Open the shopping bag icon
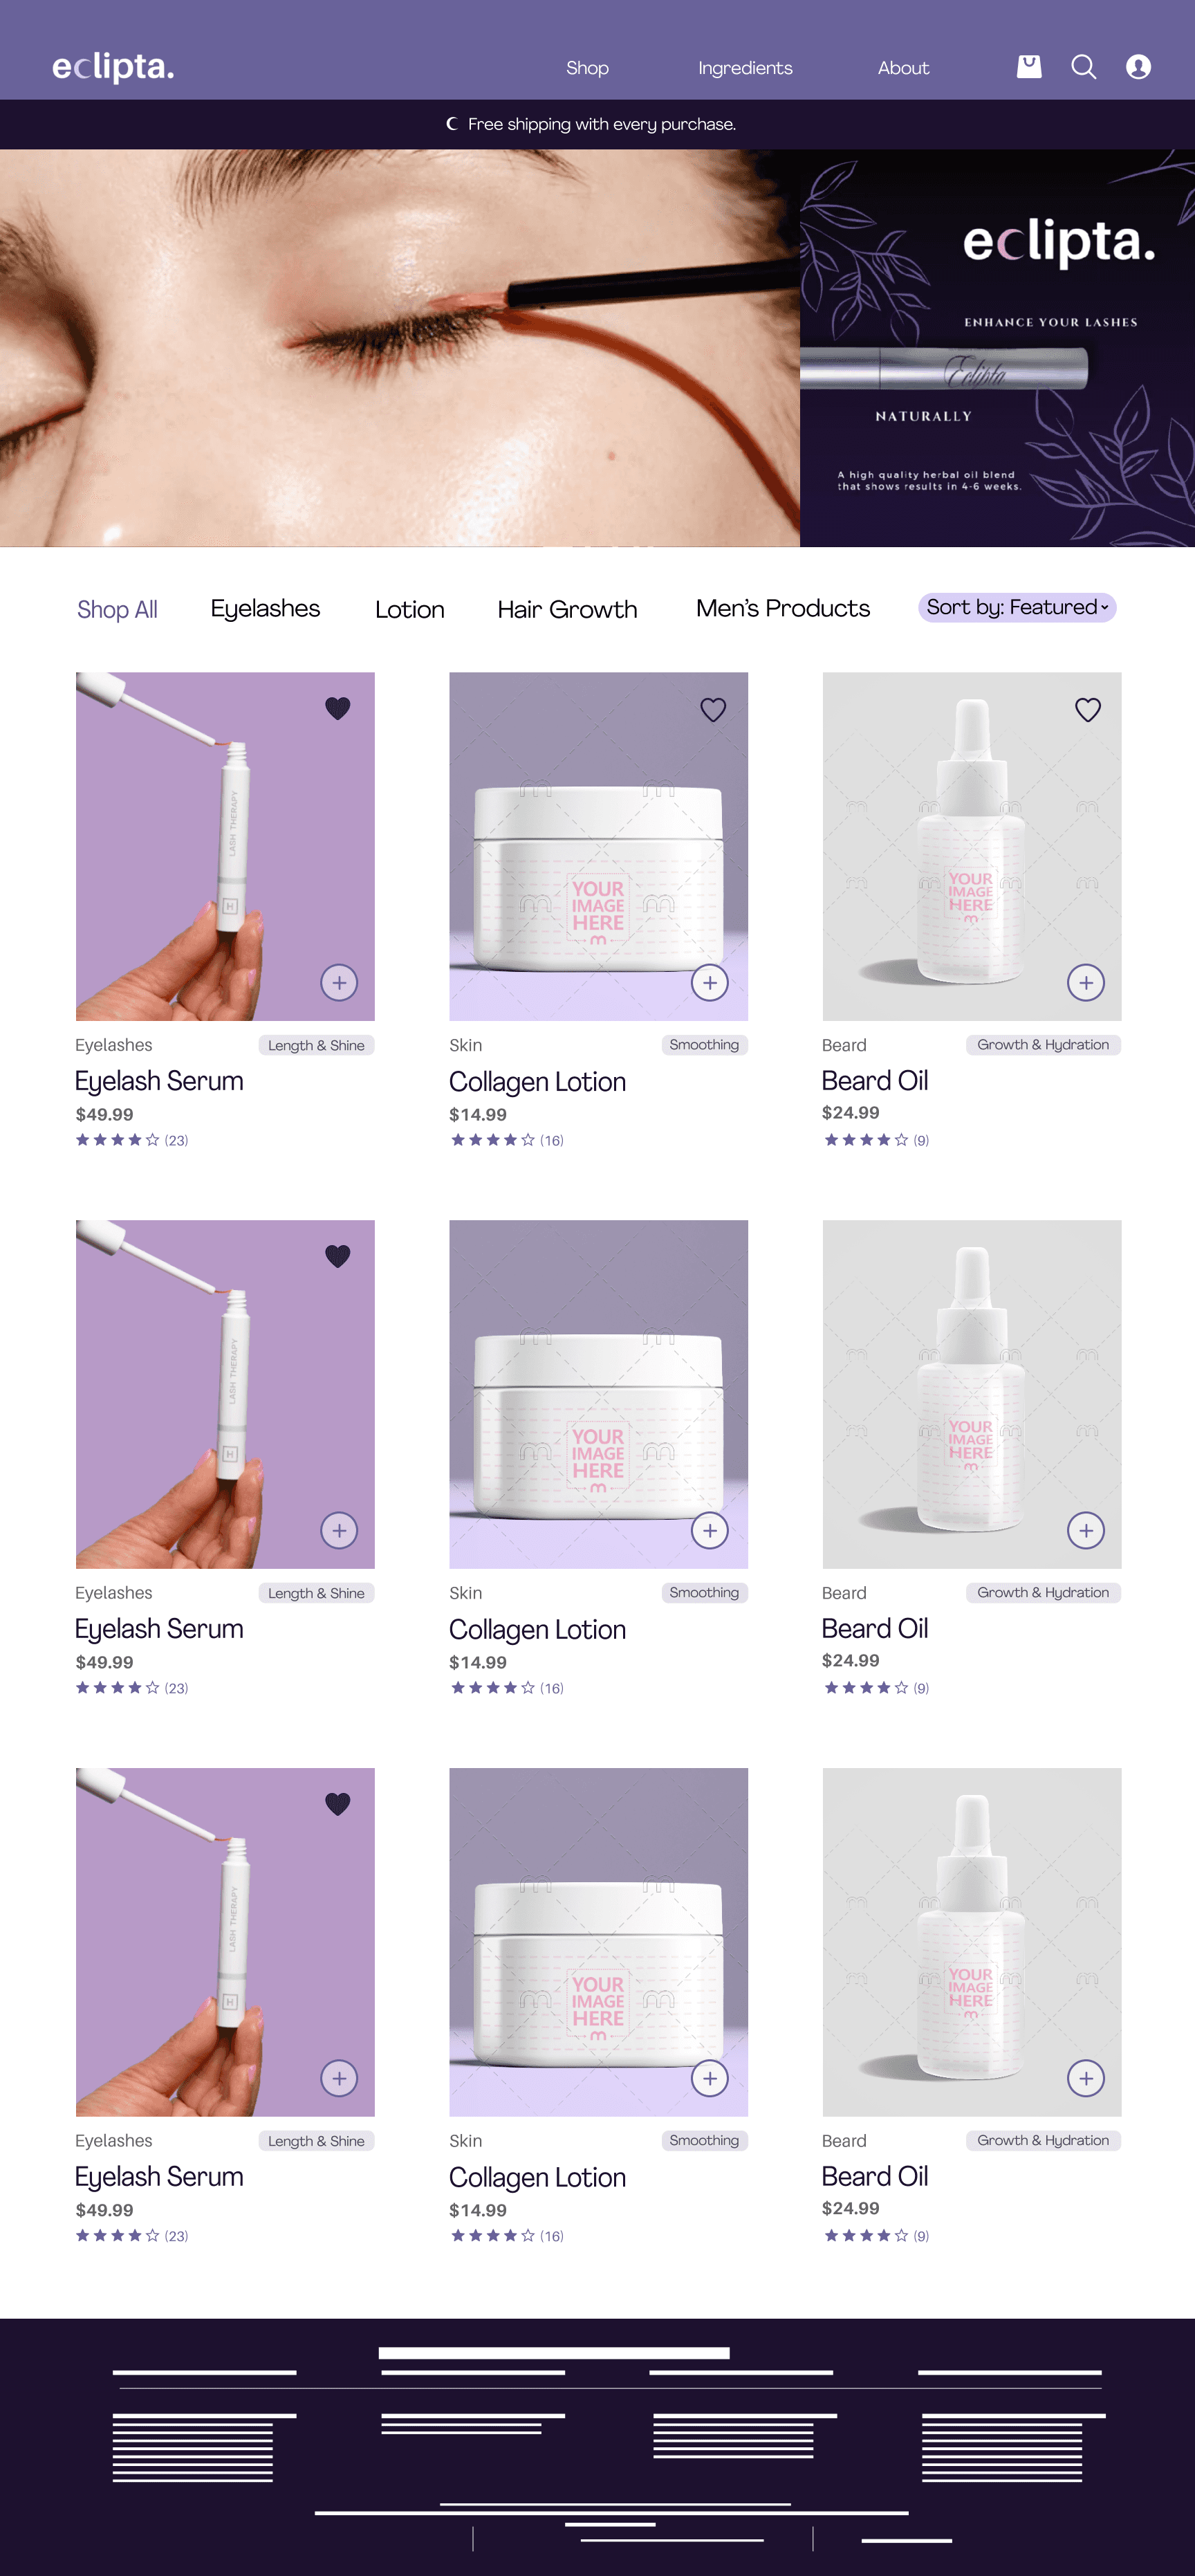Image resolution: width=1195 pixels, height=2576 pixels. (x=1029, y=67)
